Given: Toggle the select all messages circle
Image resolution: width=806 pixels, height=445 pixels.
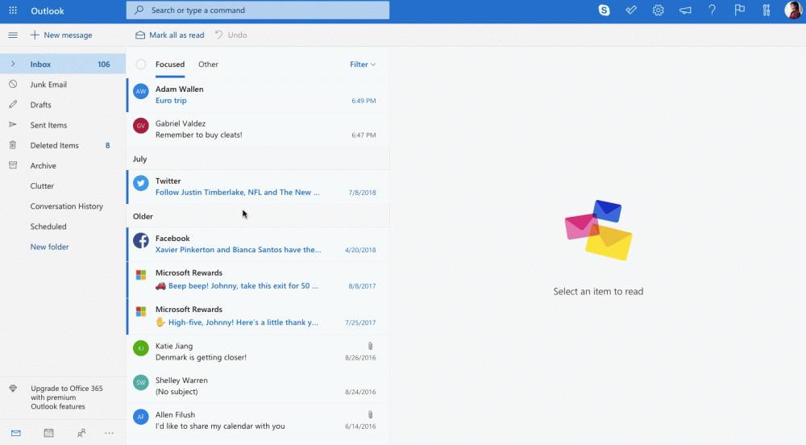Looking at the screenshot, I should (141, 64).
